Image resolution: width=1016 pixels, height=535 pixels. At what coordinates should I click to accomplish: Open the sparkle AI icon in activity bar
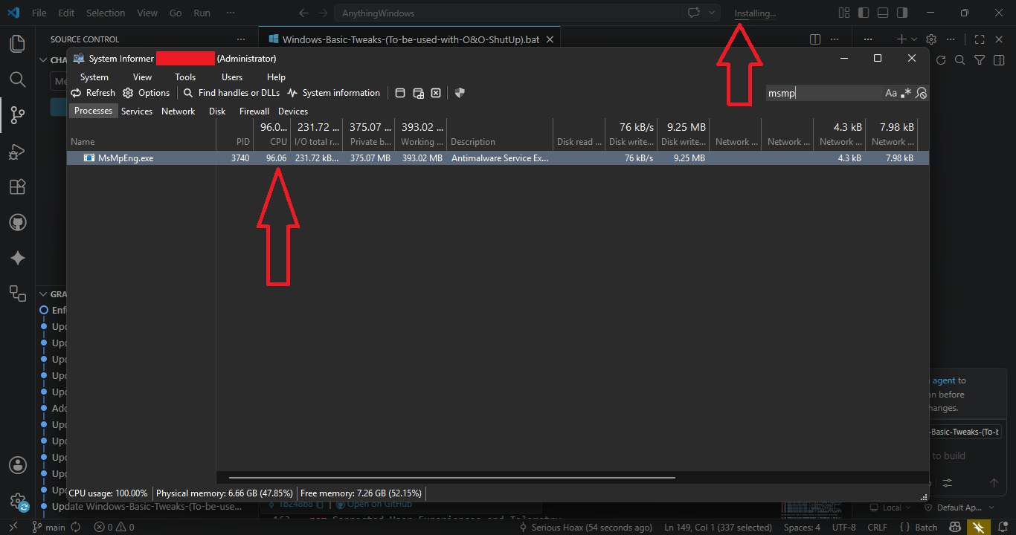click(17, 258)
